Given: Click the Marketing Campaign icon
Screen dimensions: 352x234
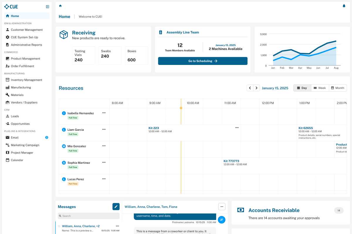Looking at the screenshot, I should tap(8, 145).
